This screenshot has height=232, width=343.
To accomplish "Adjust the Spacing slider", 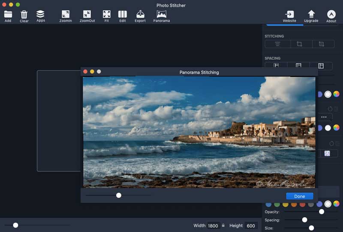I will pos(304,220).
